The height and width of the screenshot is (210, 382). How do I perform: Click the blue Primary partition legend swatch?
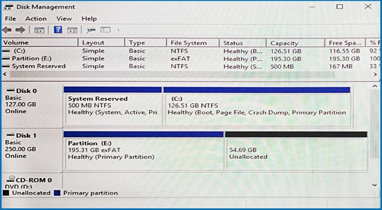coord(57,193)
